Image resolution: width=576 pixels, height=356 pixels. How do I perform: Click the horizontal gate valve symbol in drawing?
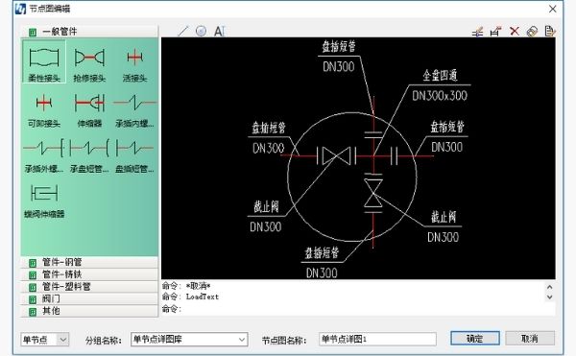click(x=336, y=156)
